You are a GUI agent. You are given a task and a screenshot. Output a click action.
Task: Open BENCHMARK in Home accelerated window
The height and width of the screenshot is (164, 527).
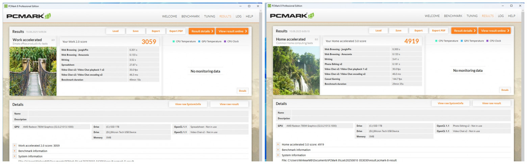pos(453,16)
